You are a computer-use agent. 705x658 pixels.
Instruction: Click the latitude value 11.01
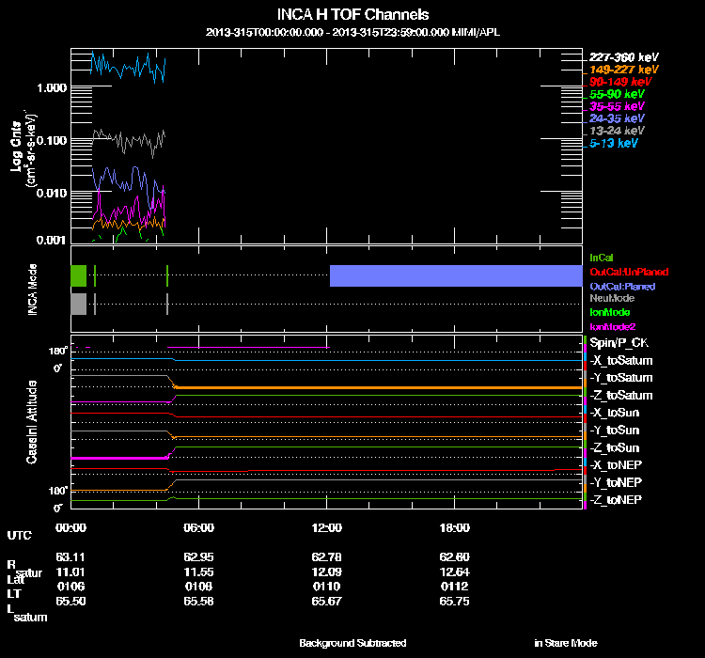[x=70, y=572]
